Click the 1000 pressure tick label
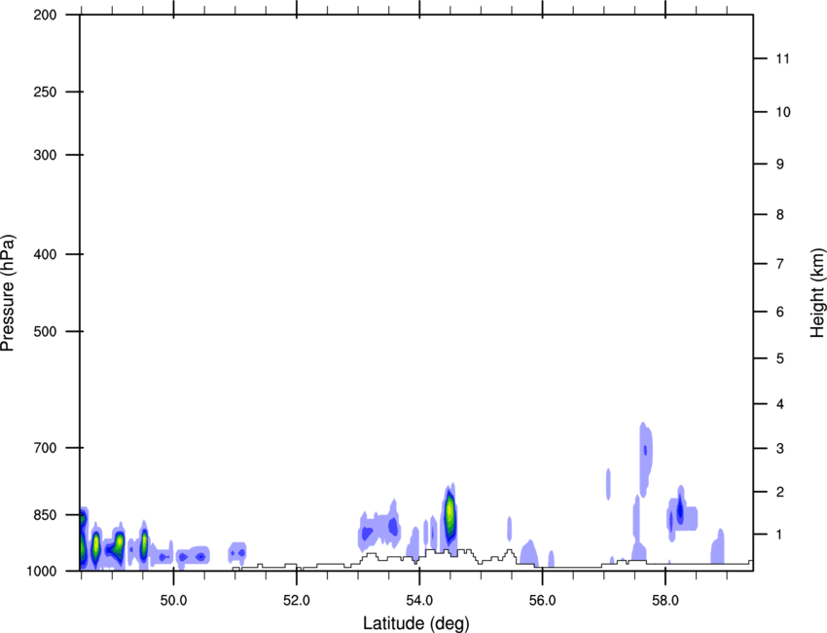 click(42, 571)
